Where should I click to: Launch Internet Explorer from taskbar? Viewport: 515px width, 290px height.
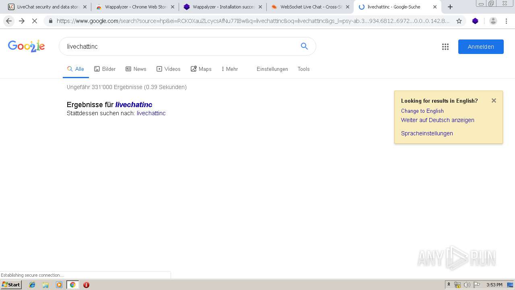coord(32,285)
